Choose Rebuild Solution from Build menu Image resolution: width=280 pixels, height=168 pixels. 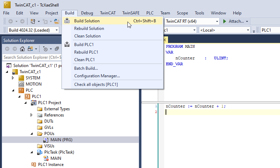pos(89,29)
